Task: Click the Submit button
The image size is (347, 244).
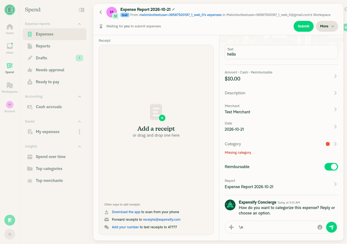Action: coord(304,26)
